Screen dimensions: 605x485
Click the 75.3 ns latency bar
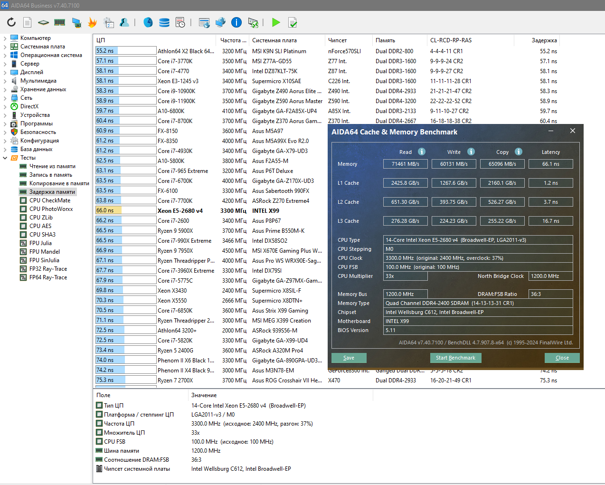pos(126,380)
